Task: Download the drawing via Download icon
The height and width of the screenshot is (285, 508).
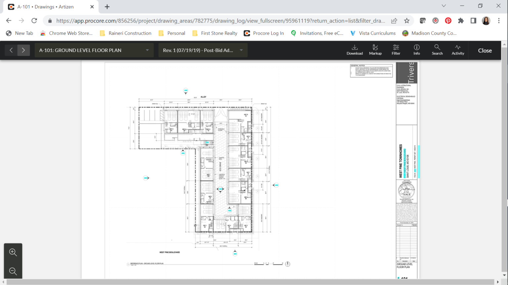Action: coord(355,50)
